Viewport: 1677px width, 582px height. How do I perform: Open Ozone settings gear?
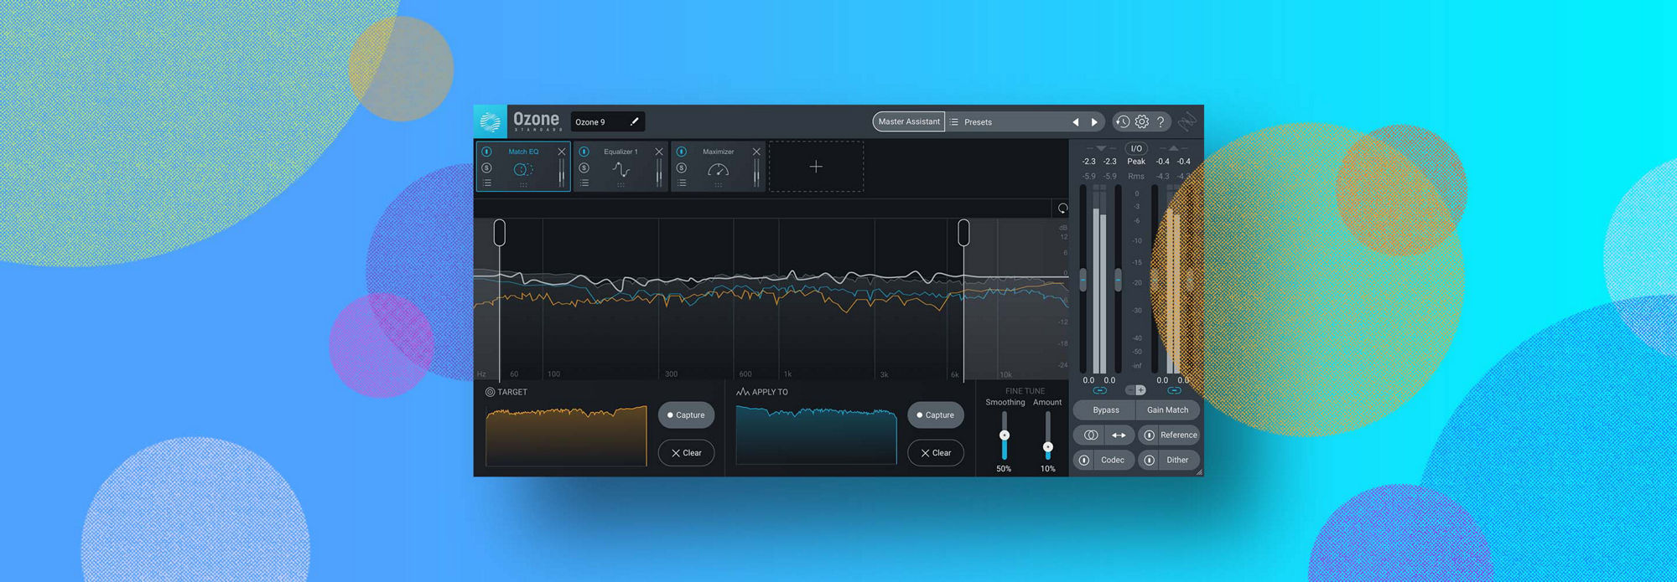1142,121
